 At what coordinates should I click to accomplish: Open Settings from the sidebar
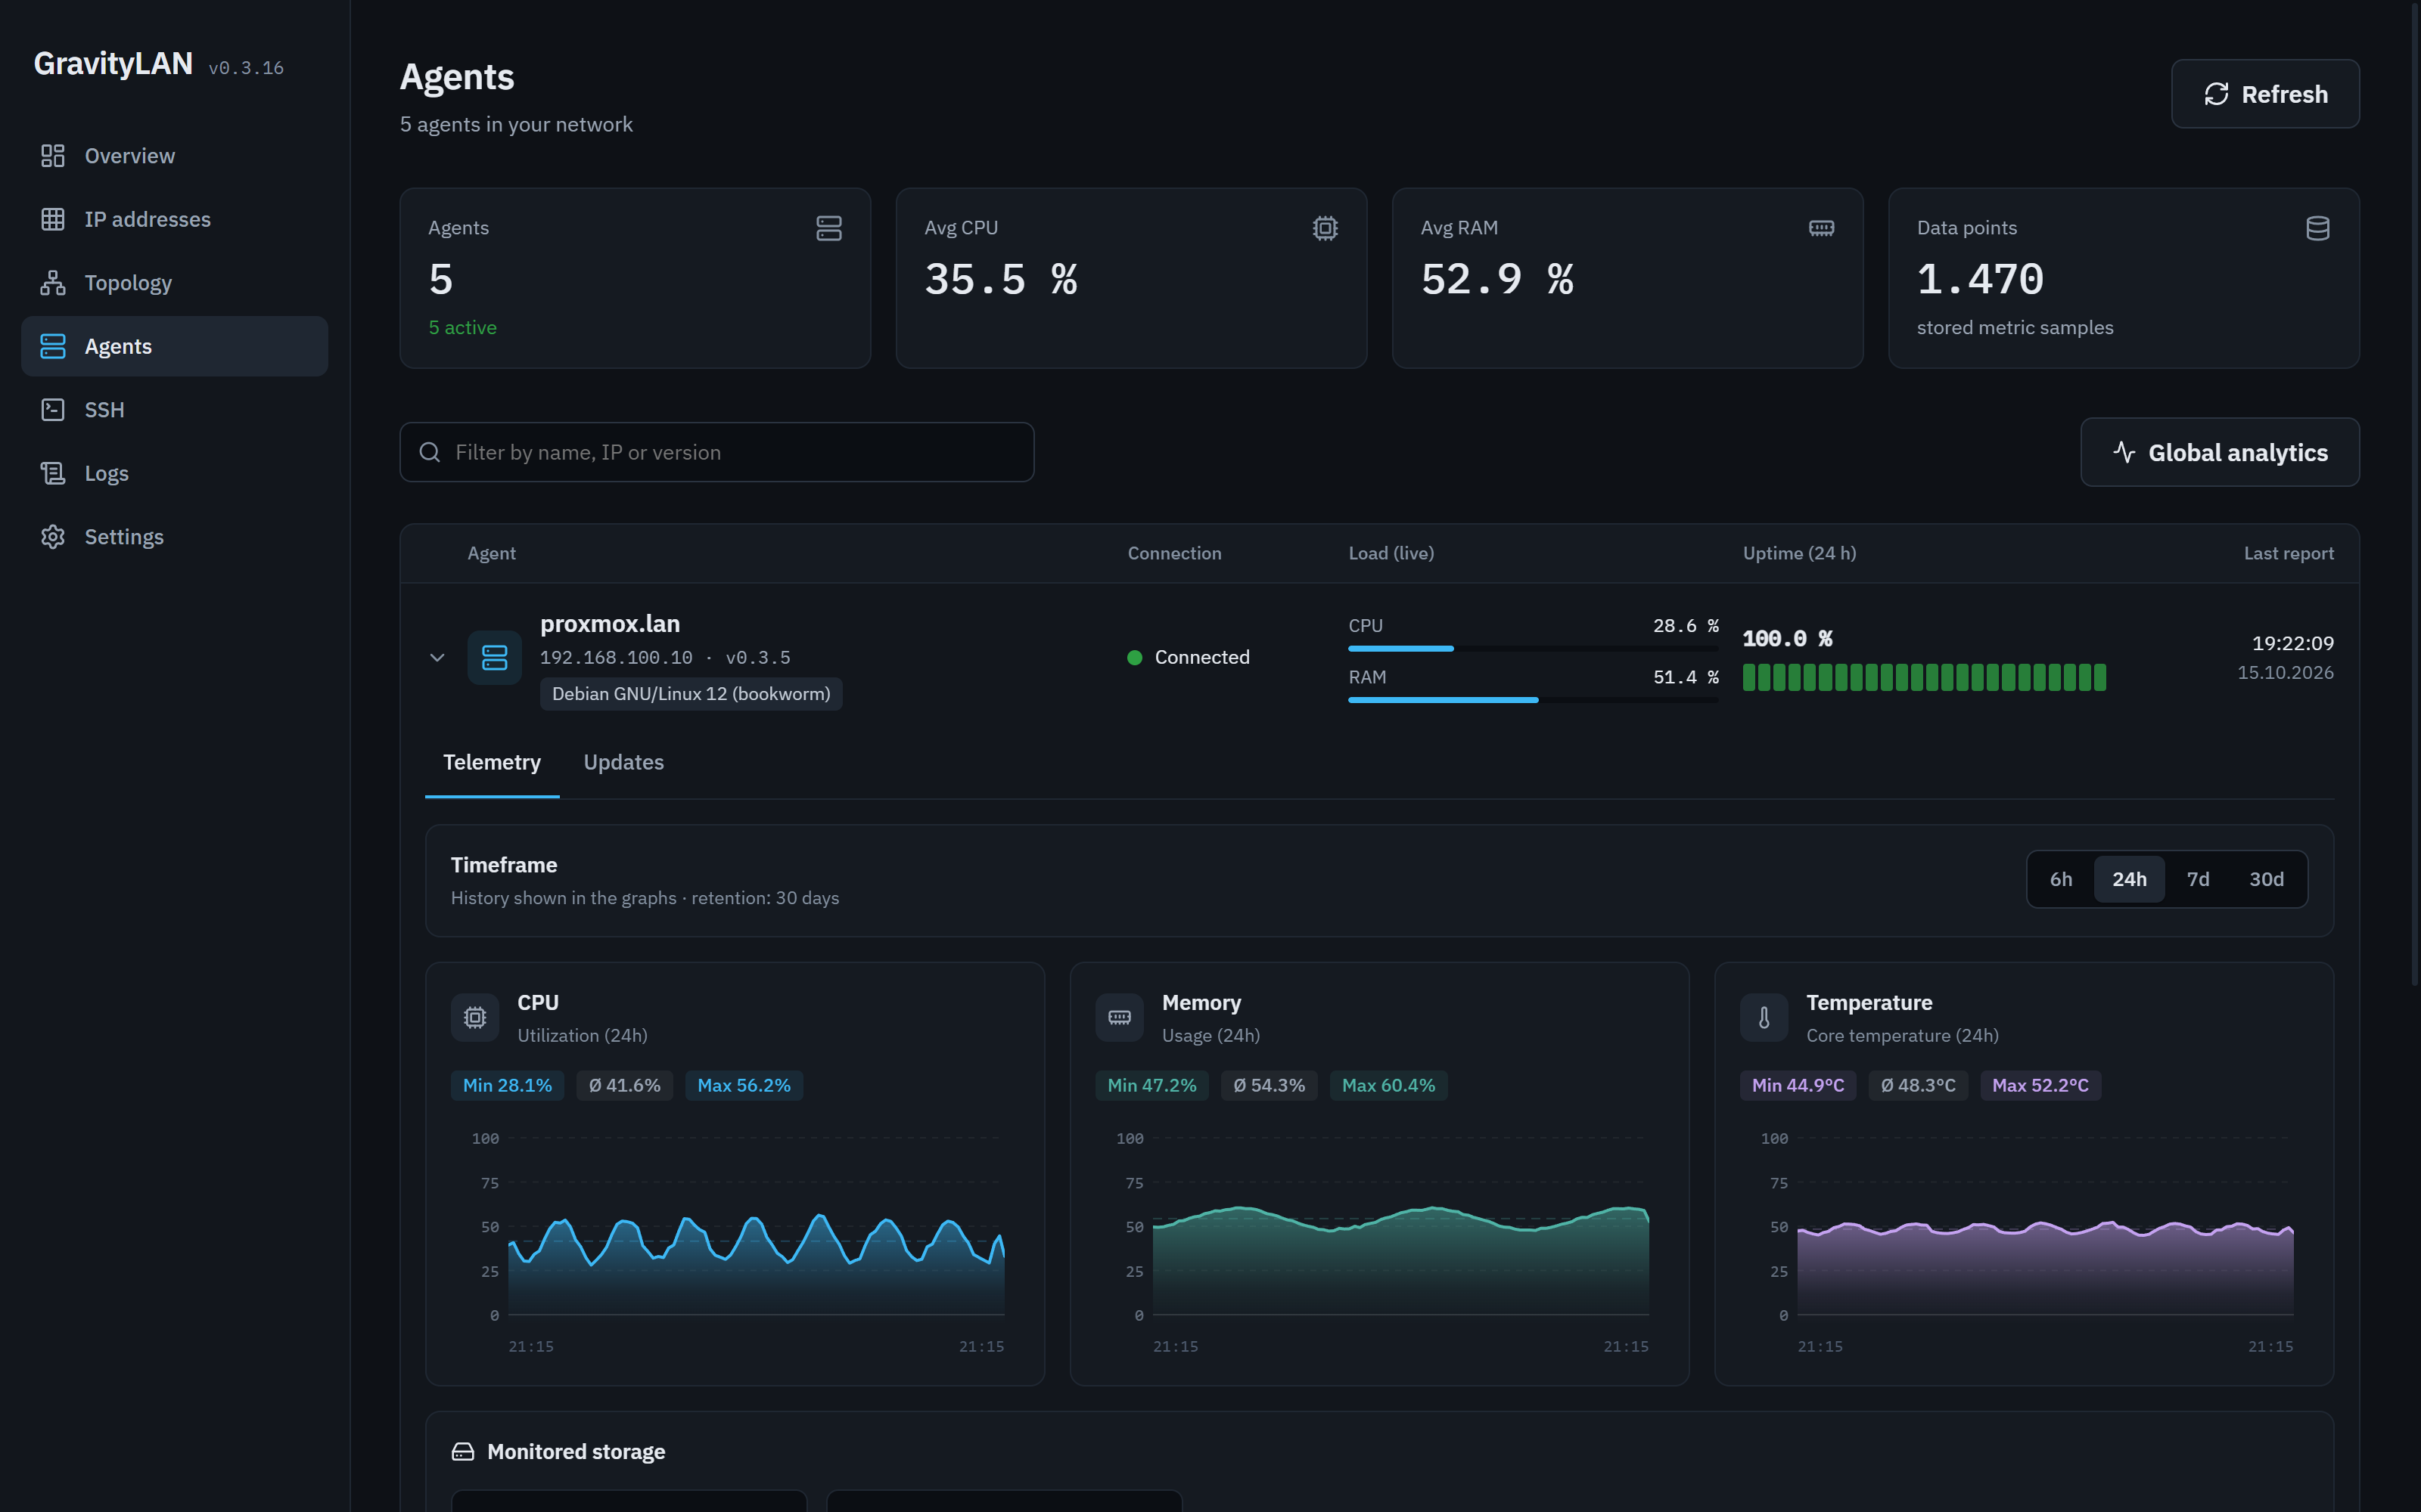pos(174,537)
